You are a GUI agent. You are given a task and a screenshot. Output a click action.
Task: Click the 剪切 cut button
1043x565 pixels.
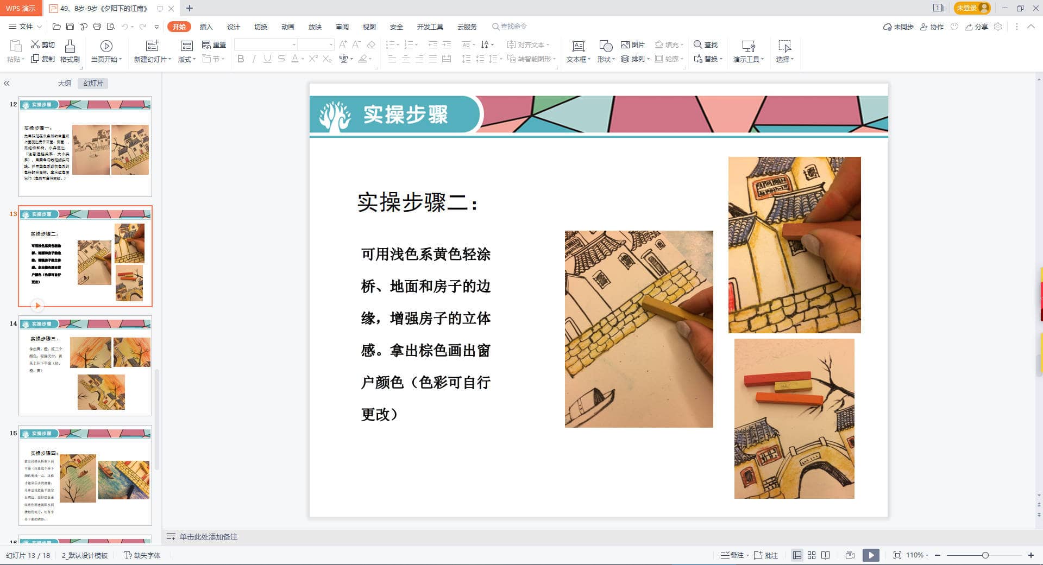[x=43, y=45]
